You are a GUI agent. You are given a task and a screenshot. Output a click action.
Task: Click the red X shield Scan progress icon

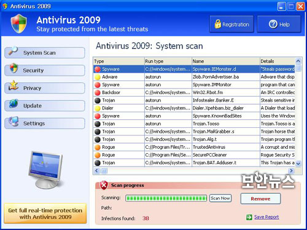pyautogui.click(x=104, y=185)
